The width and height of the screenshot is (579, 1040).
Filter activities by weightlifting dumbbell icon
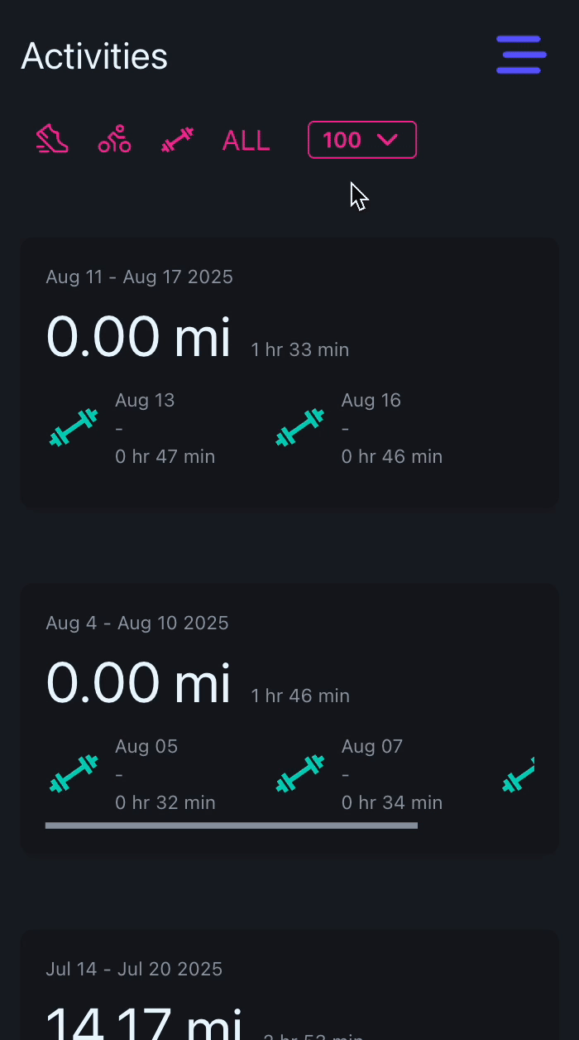click(x=177, y=140)
